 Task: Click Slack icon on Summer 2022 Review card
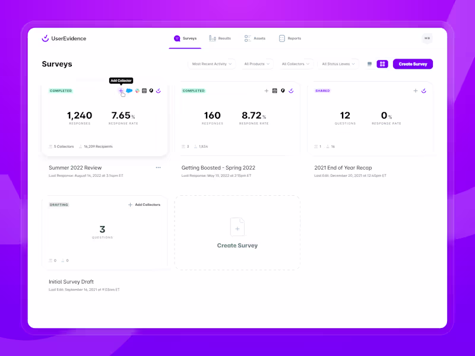137,91
